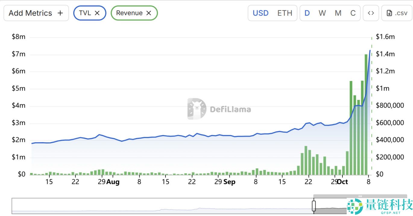Select the C cumulative chart tab
The image size is (413, 216).
[x=353, y=13]
